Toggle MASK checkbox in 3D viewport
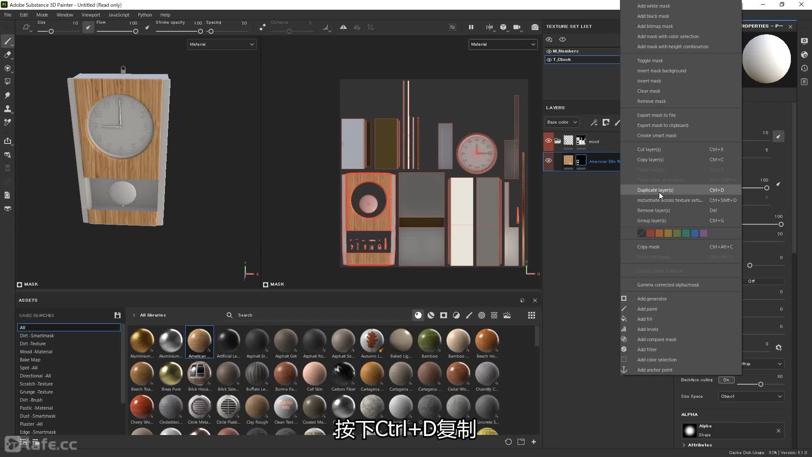This screenshot has height=457, width=812. click(x=19, y=284)
